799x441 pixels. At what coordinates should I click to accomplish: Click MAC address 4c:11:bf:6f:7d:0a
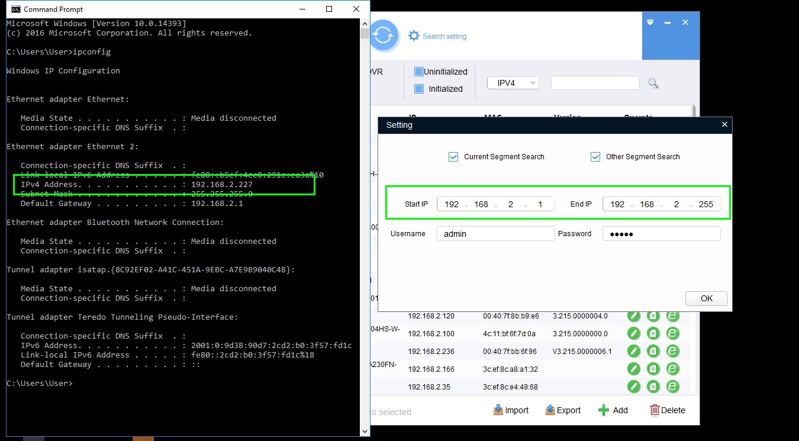pos(509,334)
